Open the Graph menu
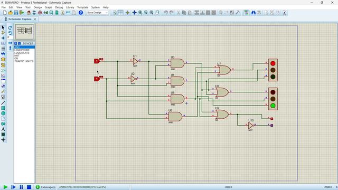Viewport: 338px width, 190px height. (x=48, y=7)
